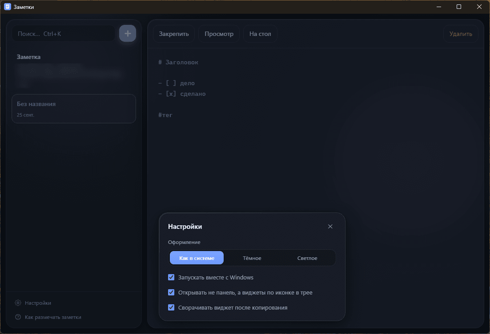Viewport: 490px width, 334px height.
Task: Click the #тег text in the editor
Action: click(165, 115)
